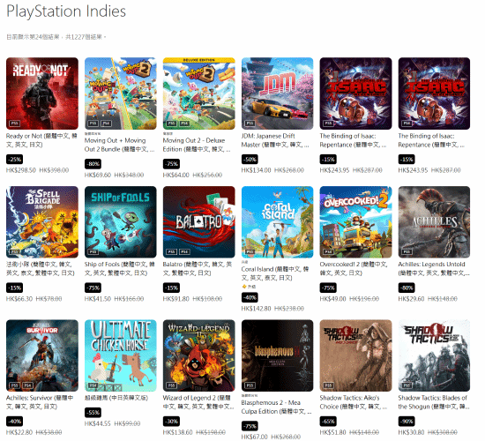Open the Wizard of Legend 2 cover
485x441 pixels.
click(x=199, y=355)
